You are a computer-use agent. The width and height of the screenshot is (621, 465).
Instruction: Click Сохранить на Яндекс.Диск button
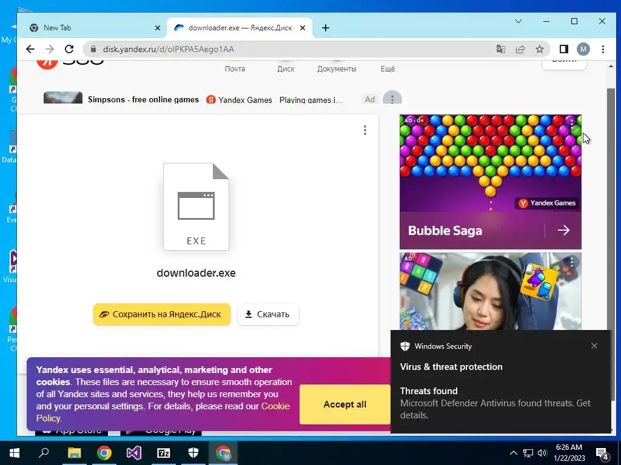point(161,314)
